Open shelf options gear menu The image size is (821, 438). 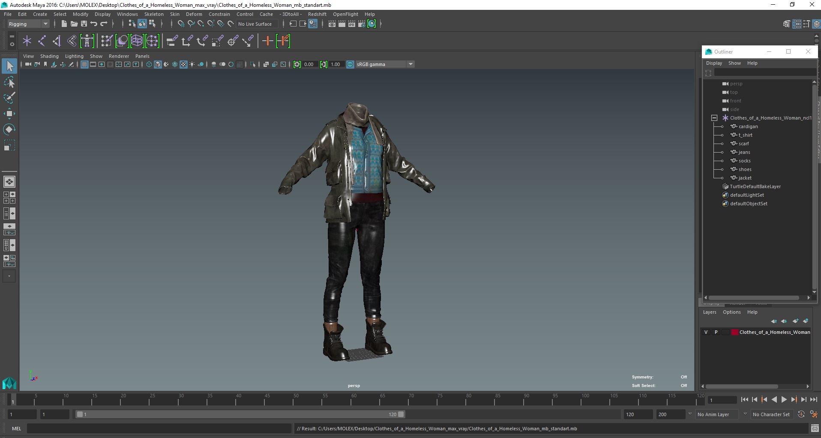[x=12, y=44]
